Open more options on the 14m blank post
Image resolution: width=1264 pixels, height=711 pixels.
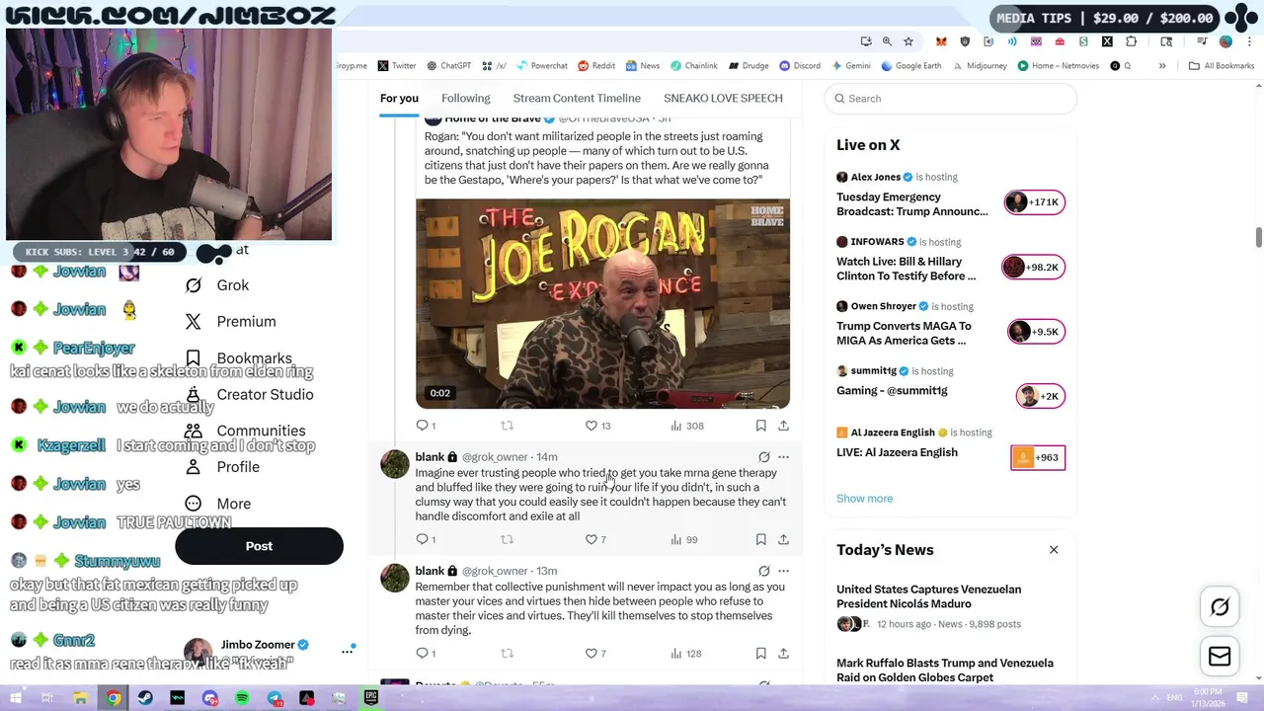click(x=783, y=457)
